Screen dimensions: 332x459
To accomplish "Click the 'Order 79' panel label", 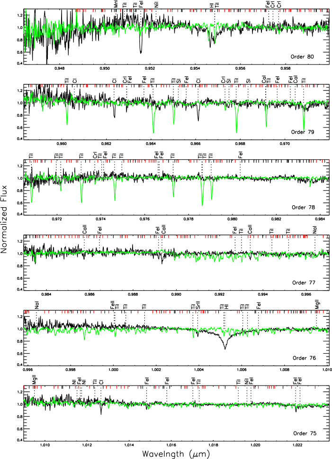I will [x=303, y=132].
